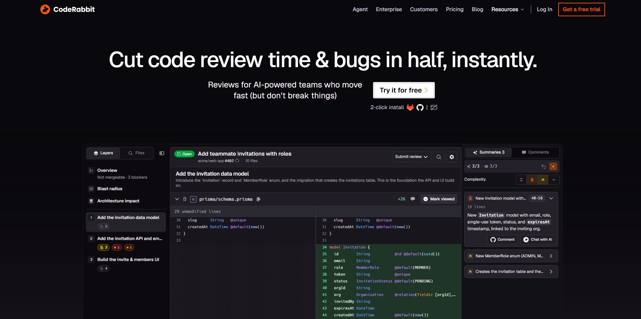
Task: Click the no-credit-card icon after the divider
Action: coord(434,107)
